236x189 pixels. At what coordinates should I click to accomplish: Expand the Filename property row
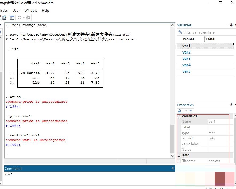(x=179, y=161)
